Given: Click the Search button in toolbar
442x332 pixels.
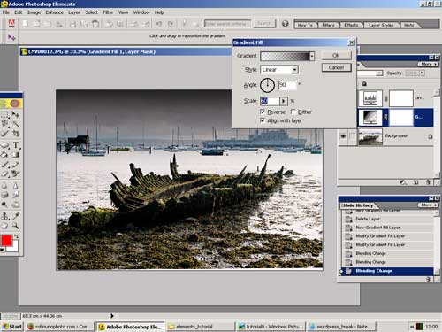Looking at the screenshot, I should coord(264,24).
